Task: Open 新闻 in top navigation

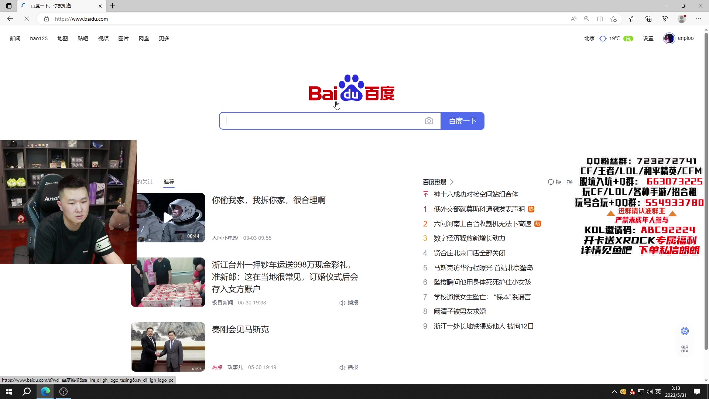Action: 15,38
